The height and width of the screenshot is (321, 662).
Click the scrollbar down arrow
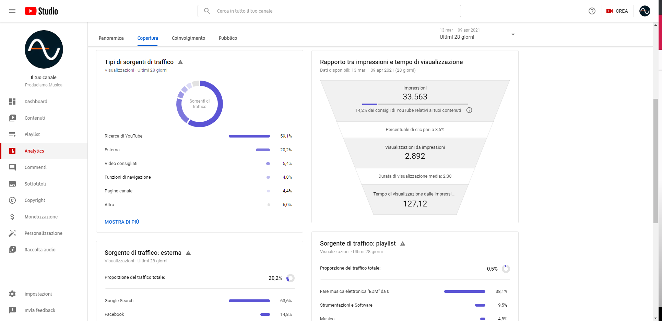(655, 318)
